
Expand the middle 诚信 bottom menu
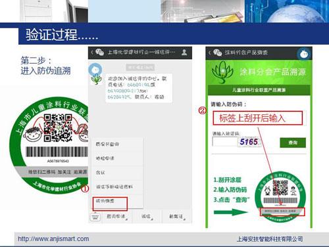point(147,217)
